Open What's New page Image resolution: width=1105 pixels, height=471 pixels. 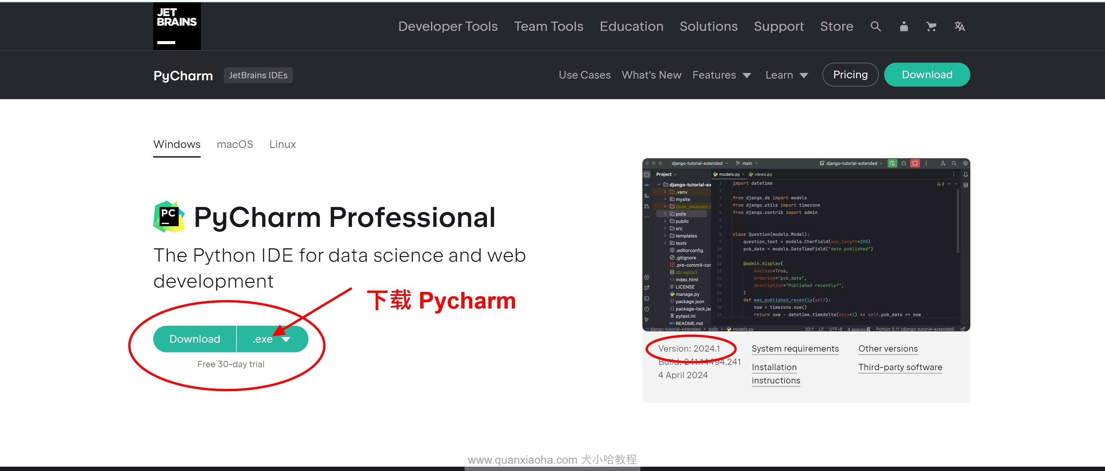pyautogui.click(x=651, y=75)
